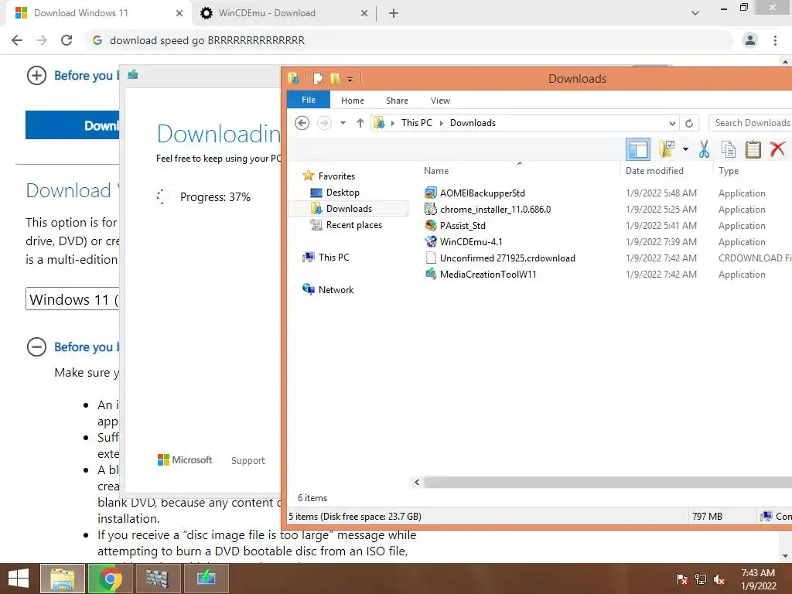Click Support link in Media Creation Tool

click(x=248, y=461)
